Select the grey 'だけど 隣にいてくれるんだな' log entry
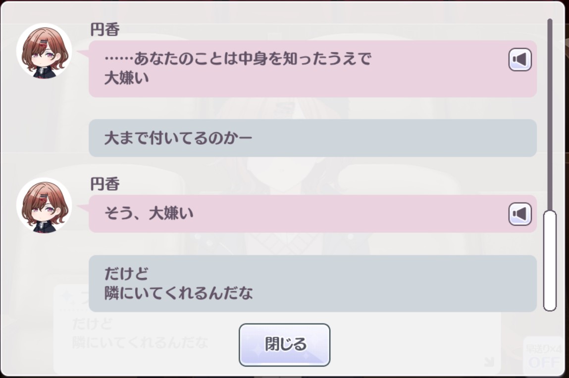 (312, 283)
